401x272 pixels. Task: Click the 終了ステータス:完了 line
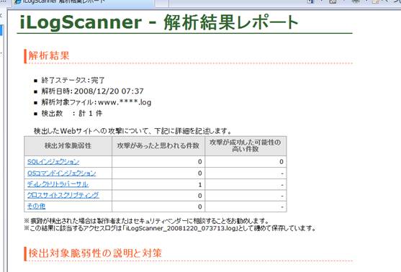pos(73,81)
